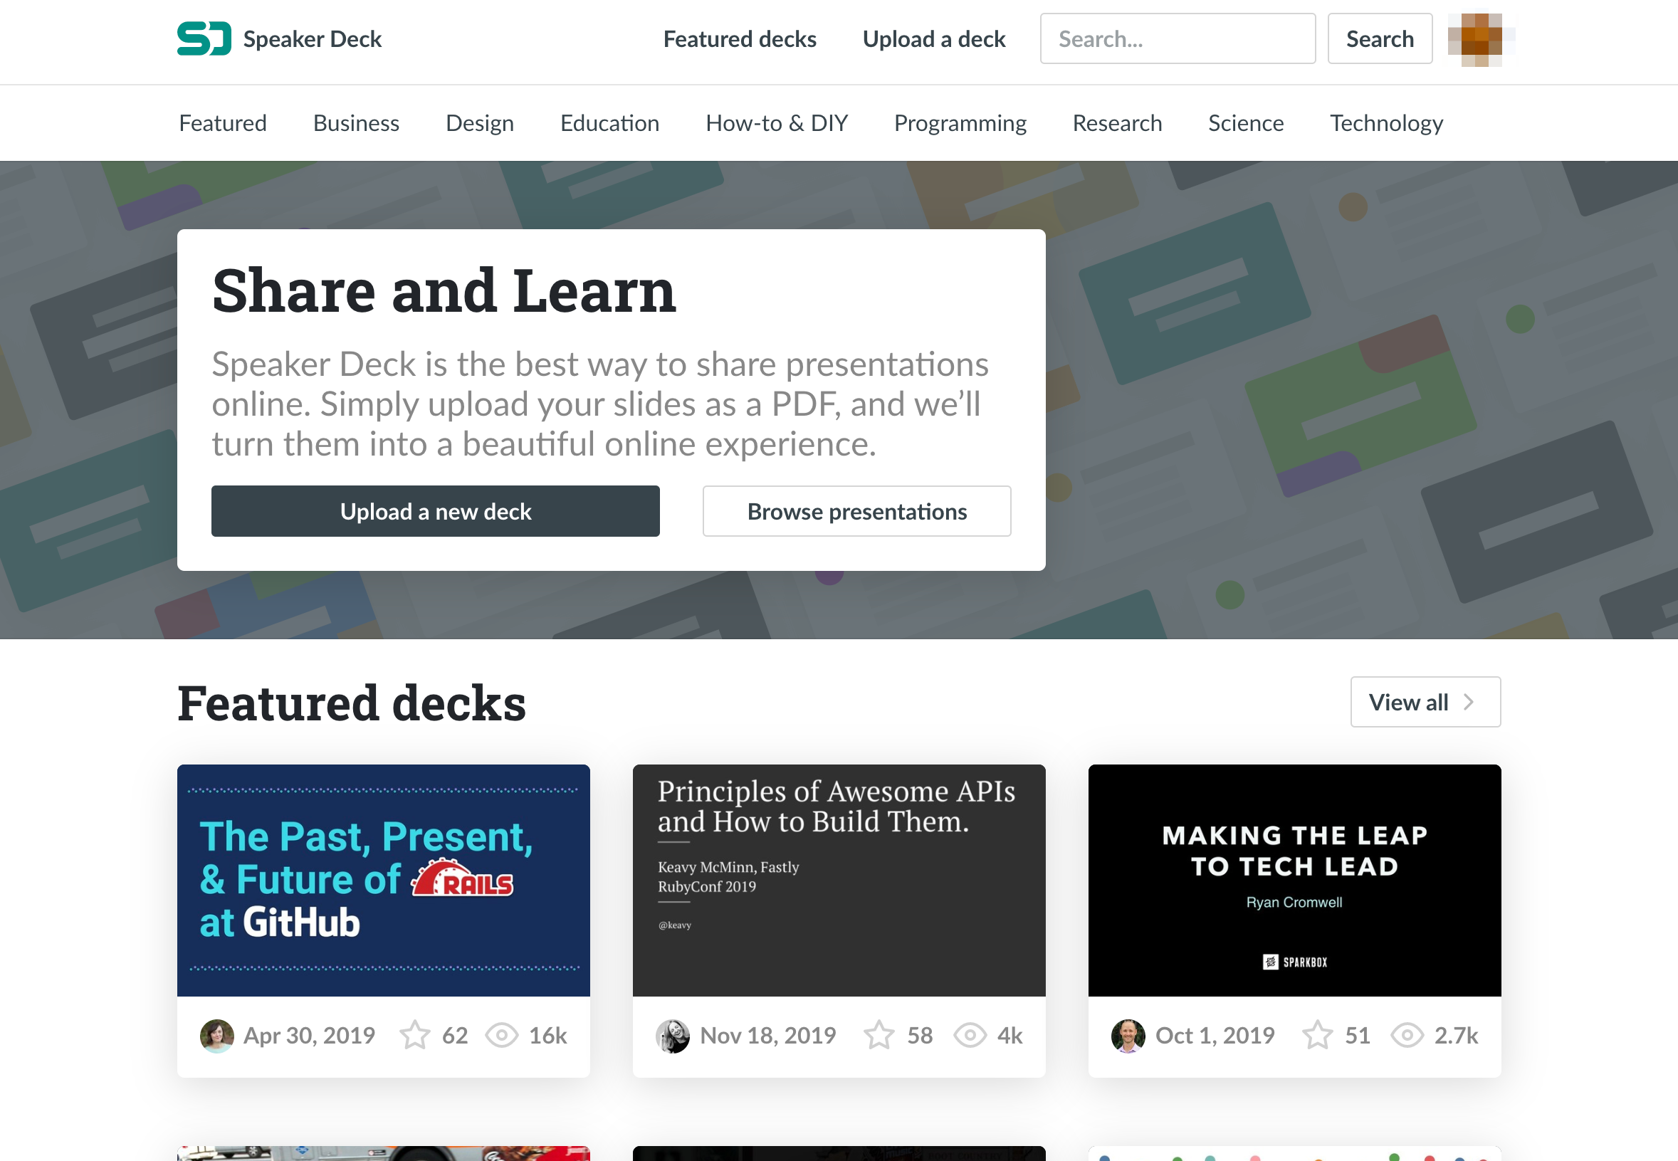Select the Science category
Image resolution: width=1678 pixels, height=1161 pixels.
tap(1246, 123)
